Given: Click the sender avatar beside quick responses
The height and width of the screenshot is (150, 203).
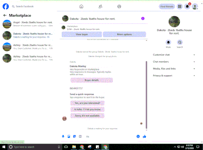Looking at the screenshot, I should (64, 118).
